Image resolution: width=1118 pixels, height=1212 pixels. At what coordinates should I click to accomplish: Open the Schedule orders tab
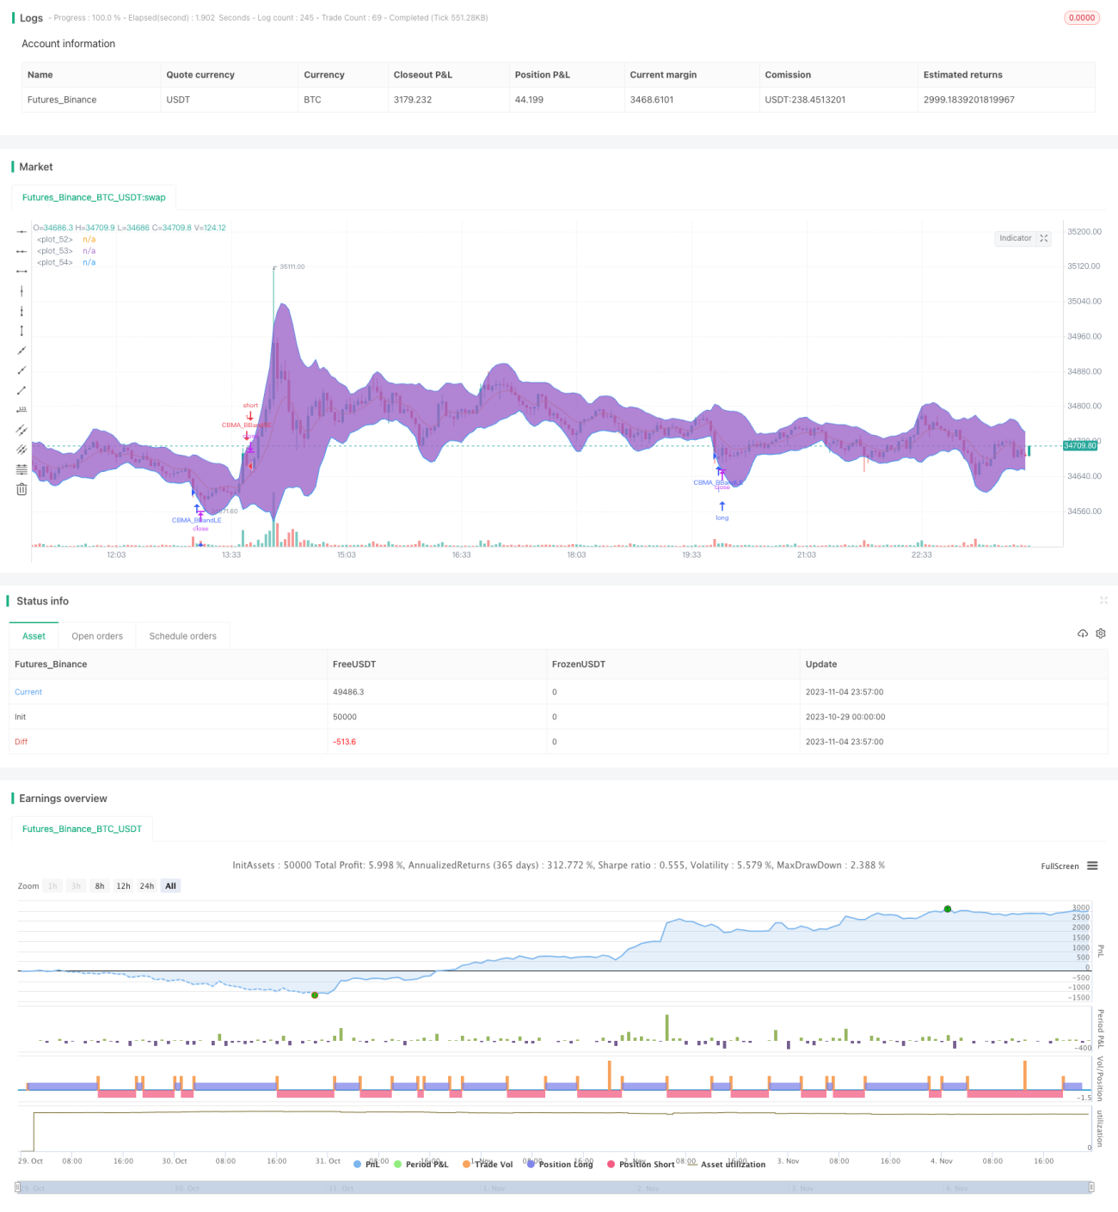pyautogui.click(x=182, y=636)
